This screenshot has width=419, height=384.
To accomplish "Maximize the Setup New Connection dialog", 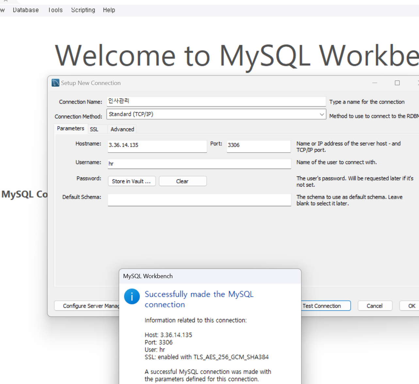I will [x=397, y=83].
